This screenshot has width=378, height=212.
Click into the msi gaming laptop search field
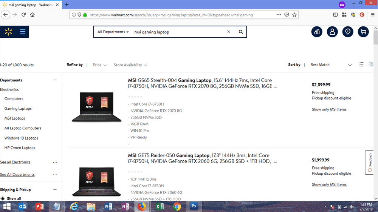[178, 32]
